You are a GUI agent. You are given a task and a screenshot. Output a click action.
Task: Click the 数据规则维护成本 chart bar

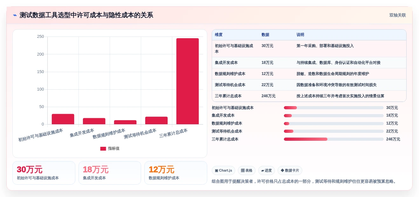pyautogui.click(x=125, y=122)
